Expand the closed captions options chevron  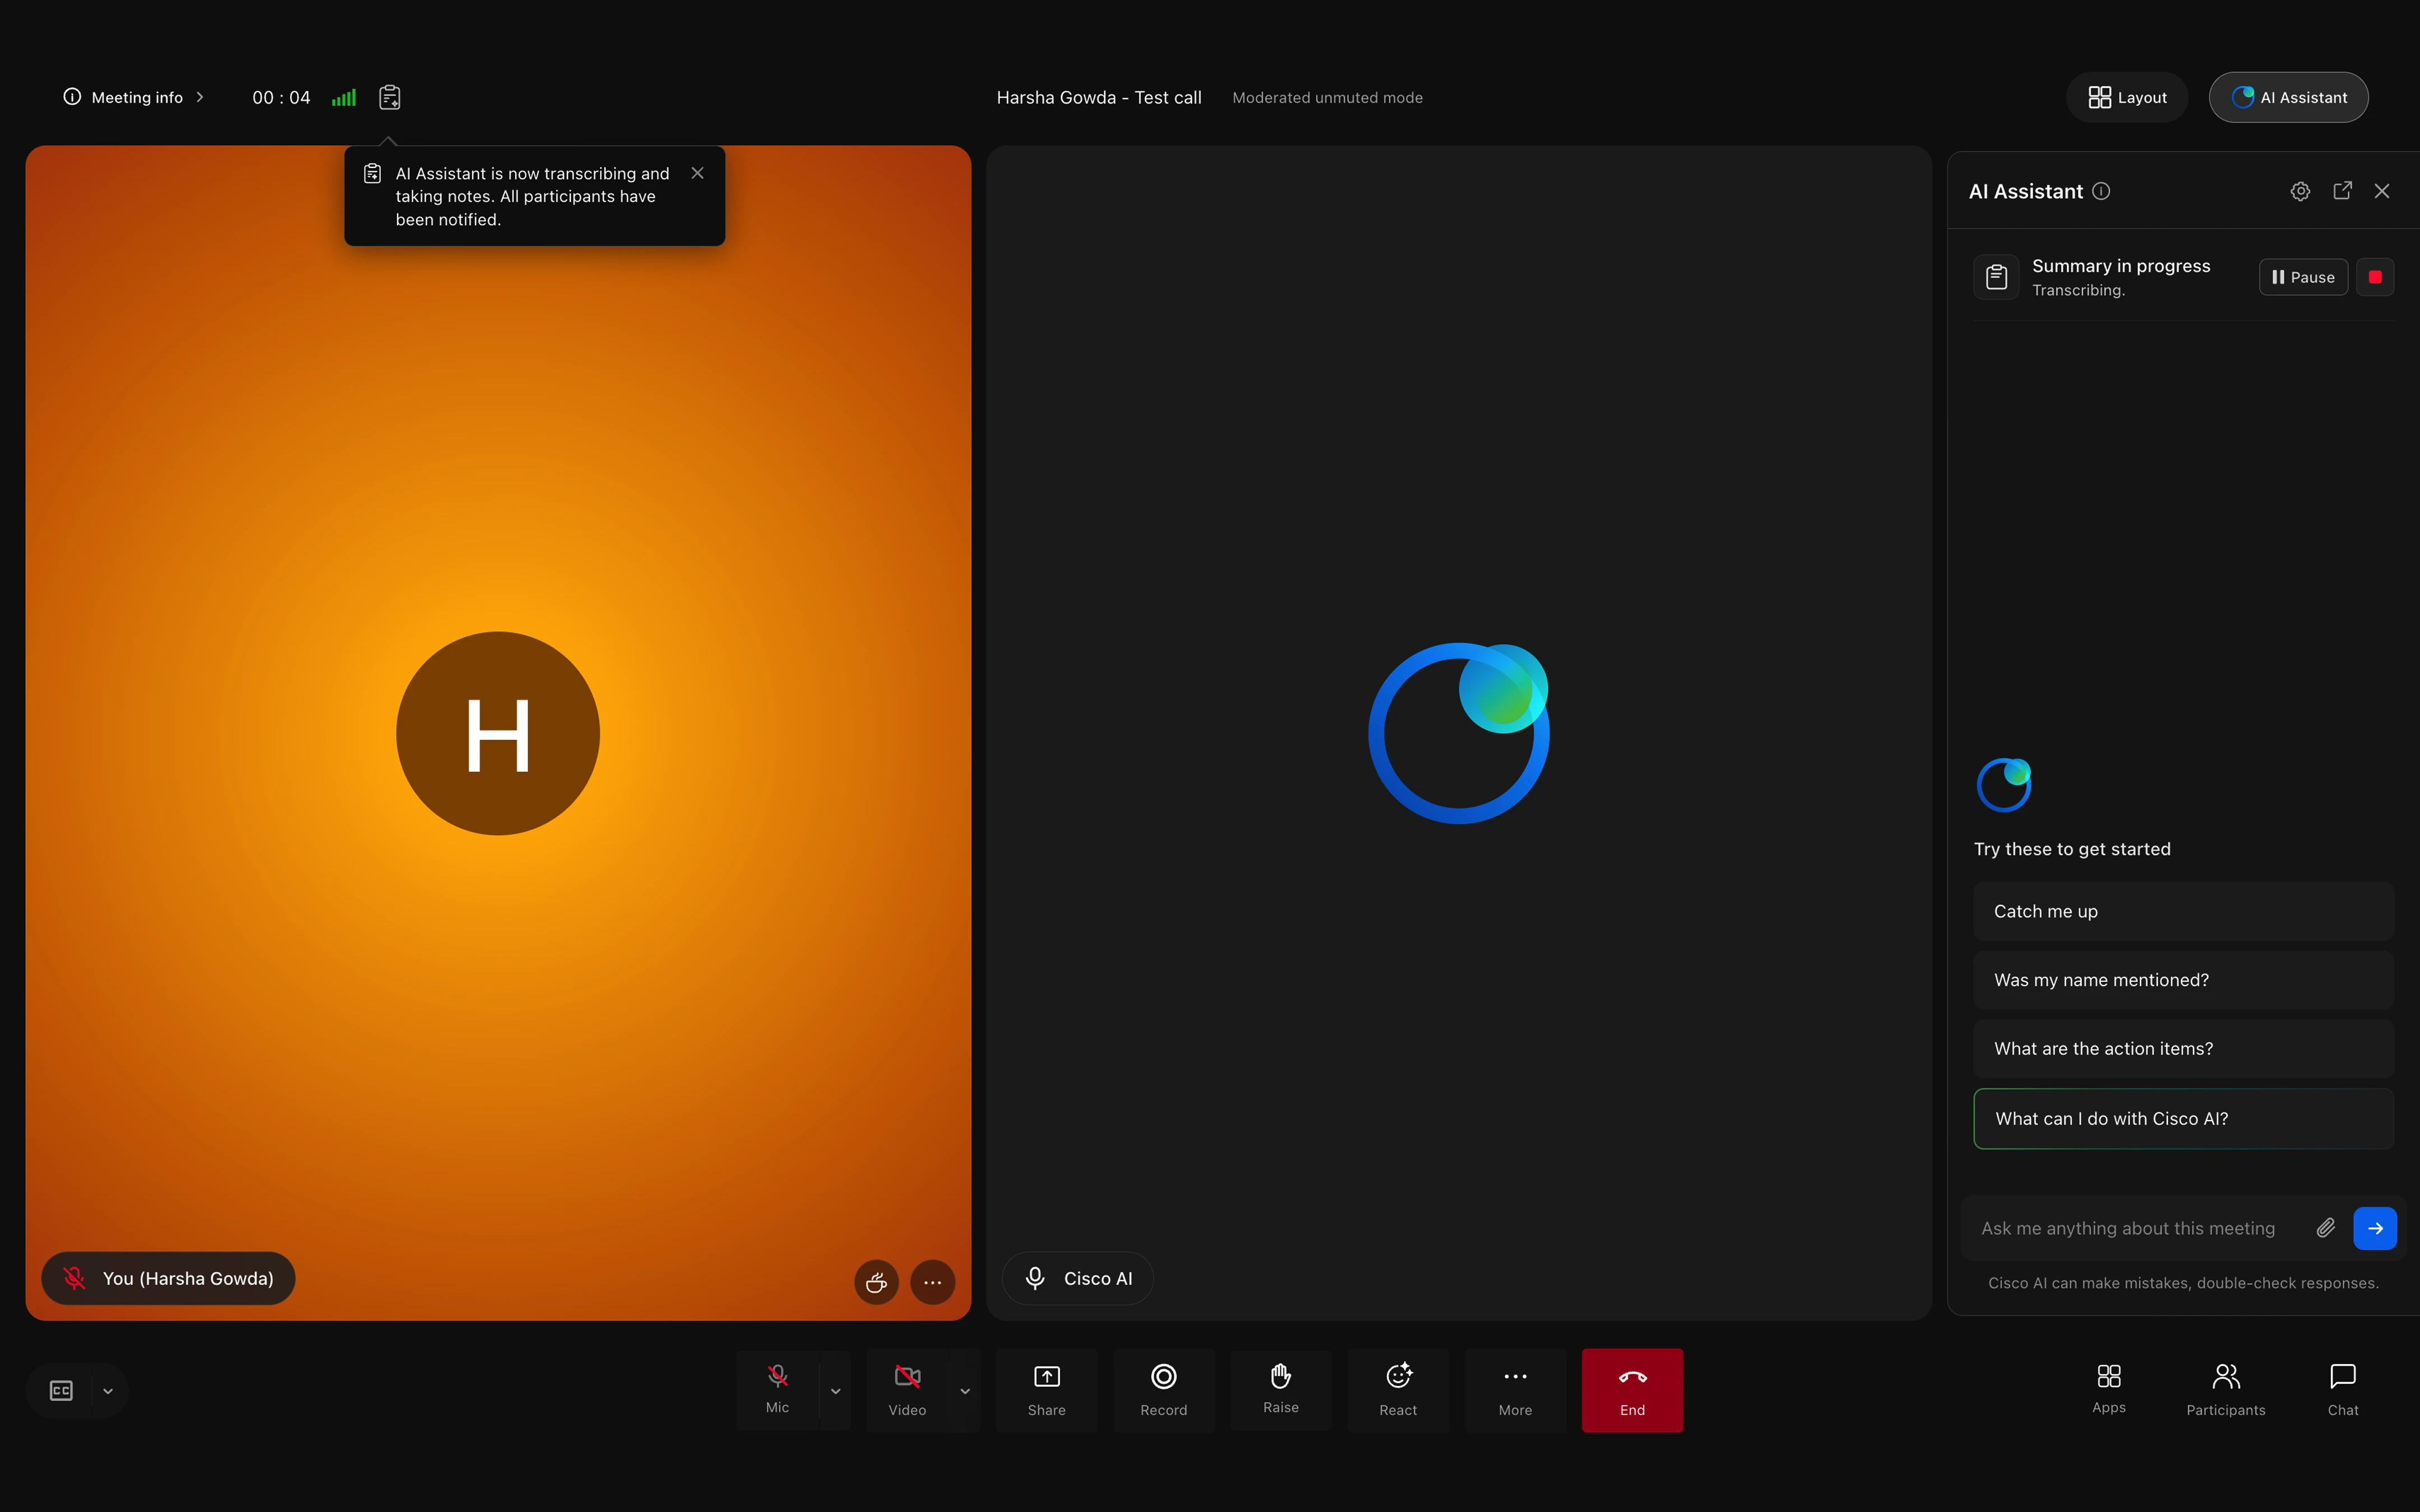(x=108, y=1390)
